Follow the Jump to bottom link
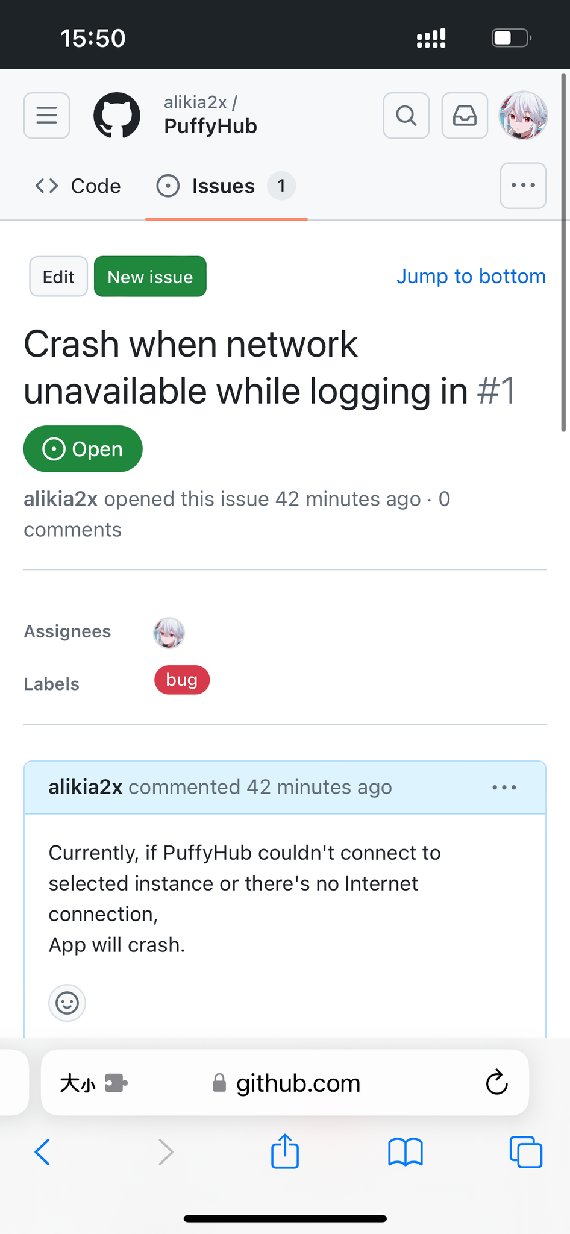Image resolution: width=570 pixels, height=1234 pixels. (471, 277)
